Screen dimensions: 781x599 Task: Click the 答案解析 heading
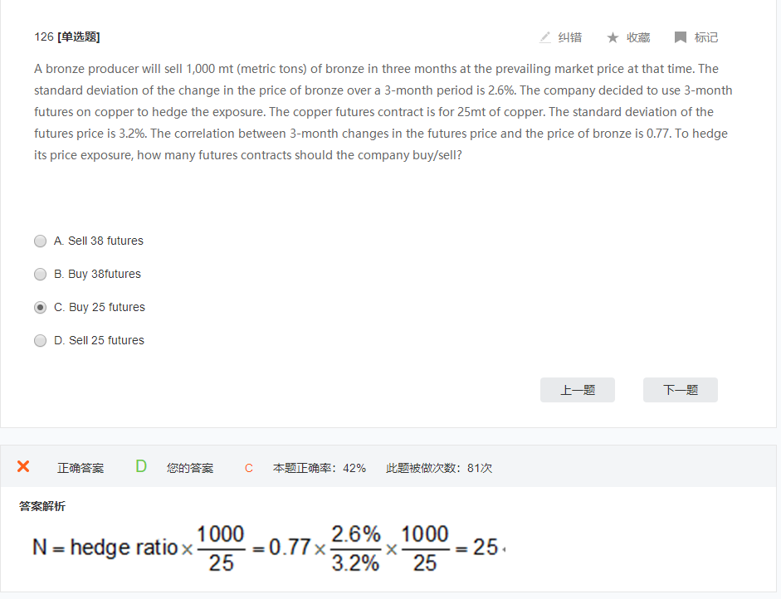[x=42, y=506]
